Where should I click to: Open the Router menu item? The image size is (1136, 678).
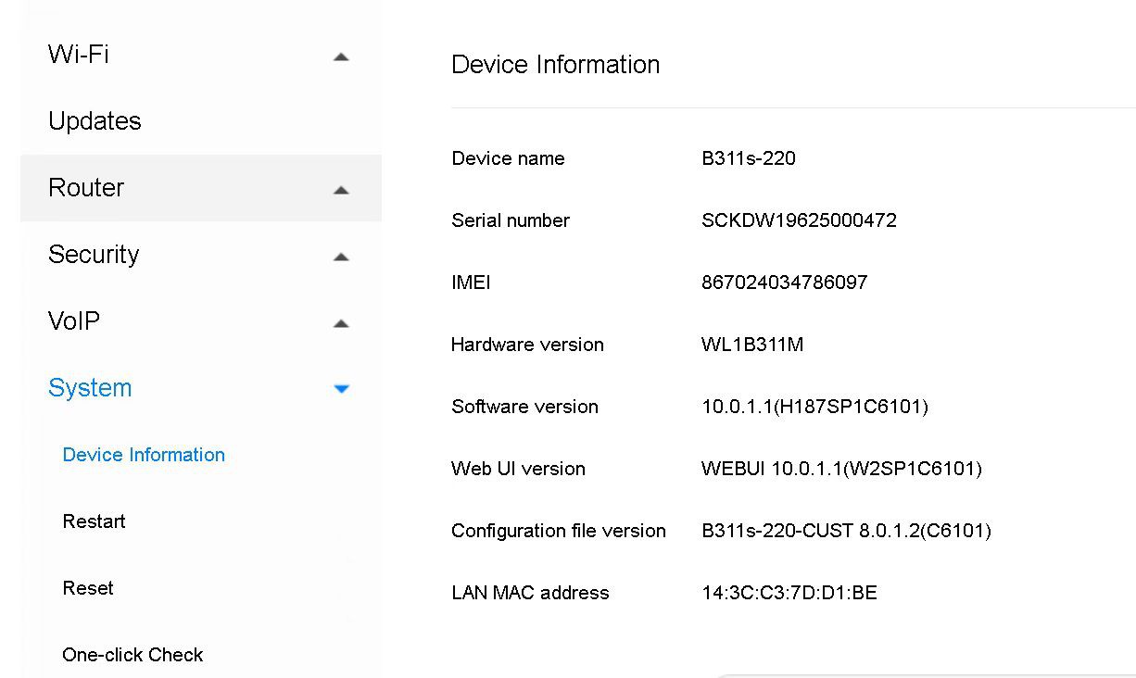(86, 187)
